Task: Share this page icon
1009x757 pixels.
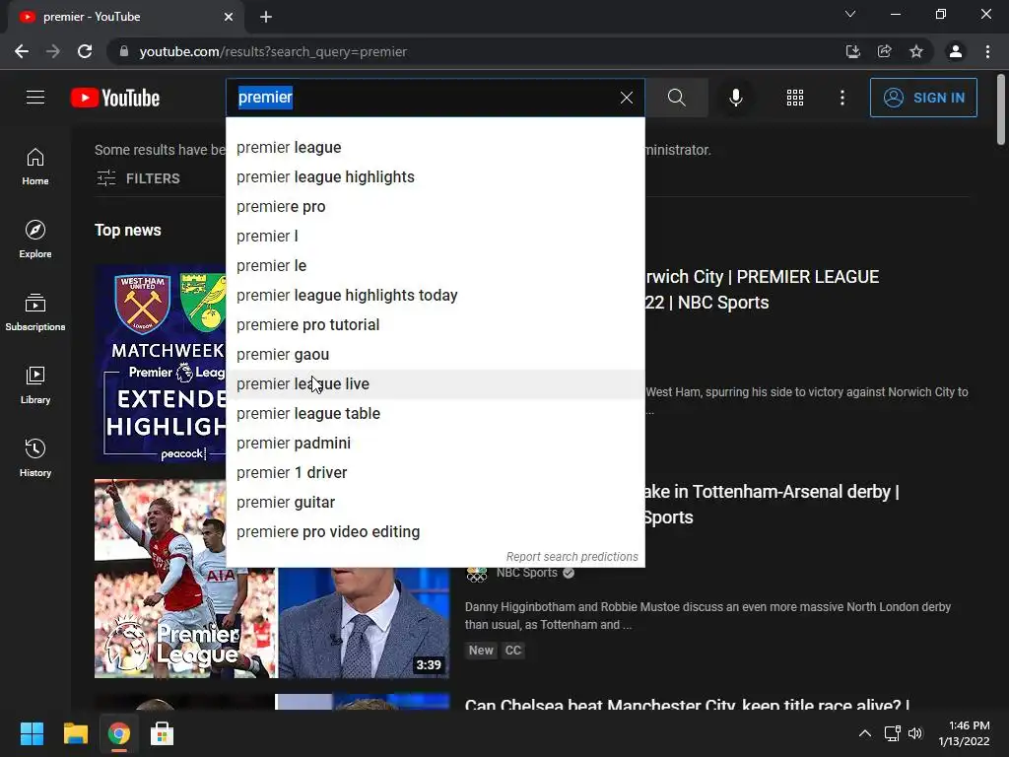Action: pyautogui.click(x=884, y=51)
